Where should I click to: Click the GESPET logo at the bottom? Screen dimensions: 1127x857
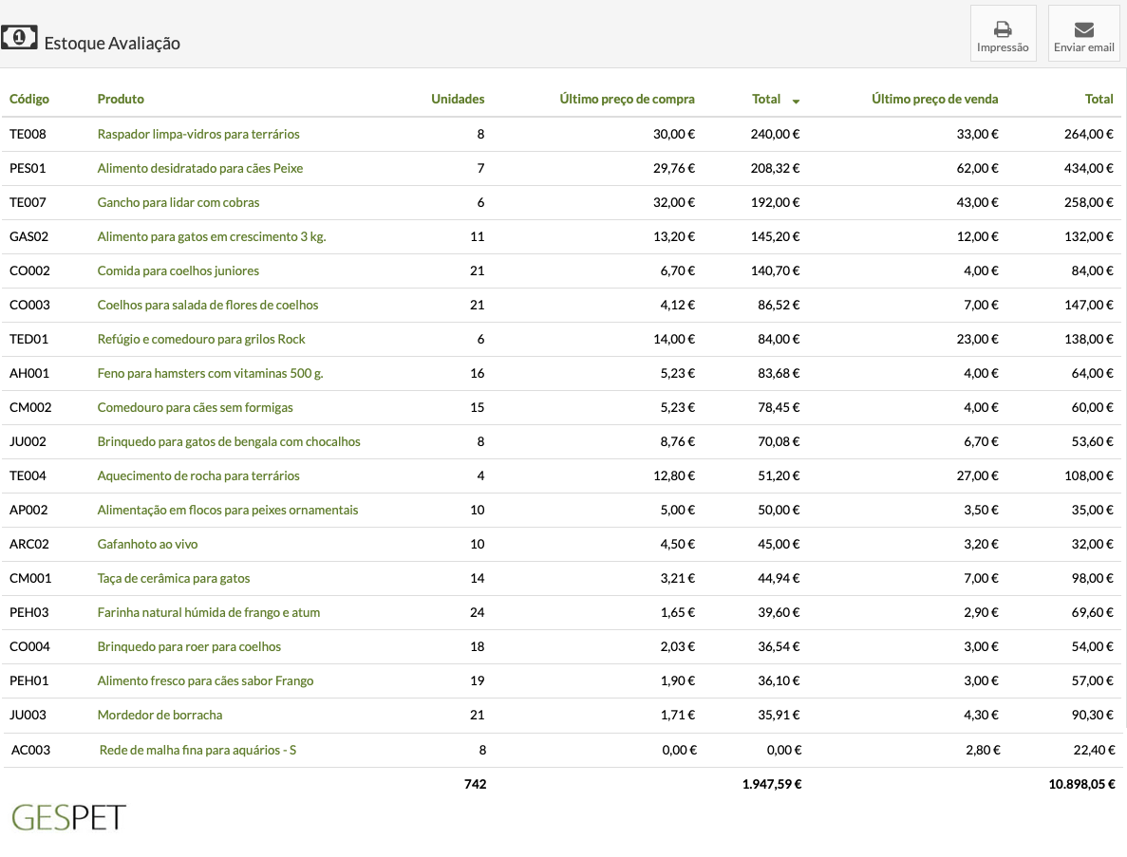coord(68,816)
